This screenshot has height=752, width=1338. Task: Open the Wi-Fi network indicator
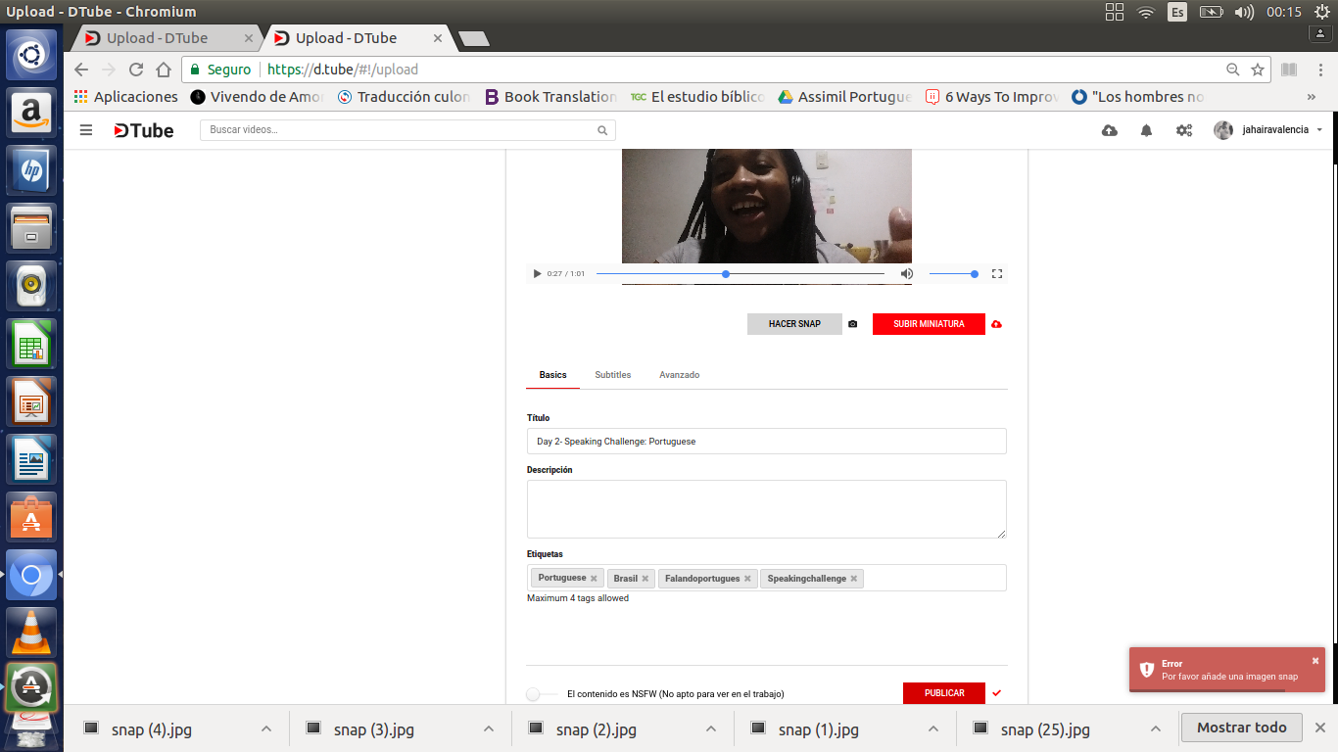tap(1145, 12)
